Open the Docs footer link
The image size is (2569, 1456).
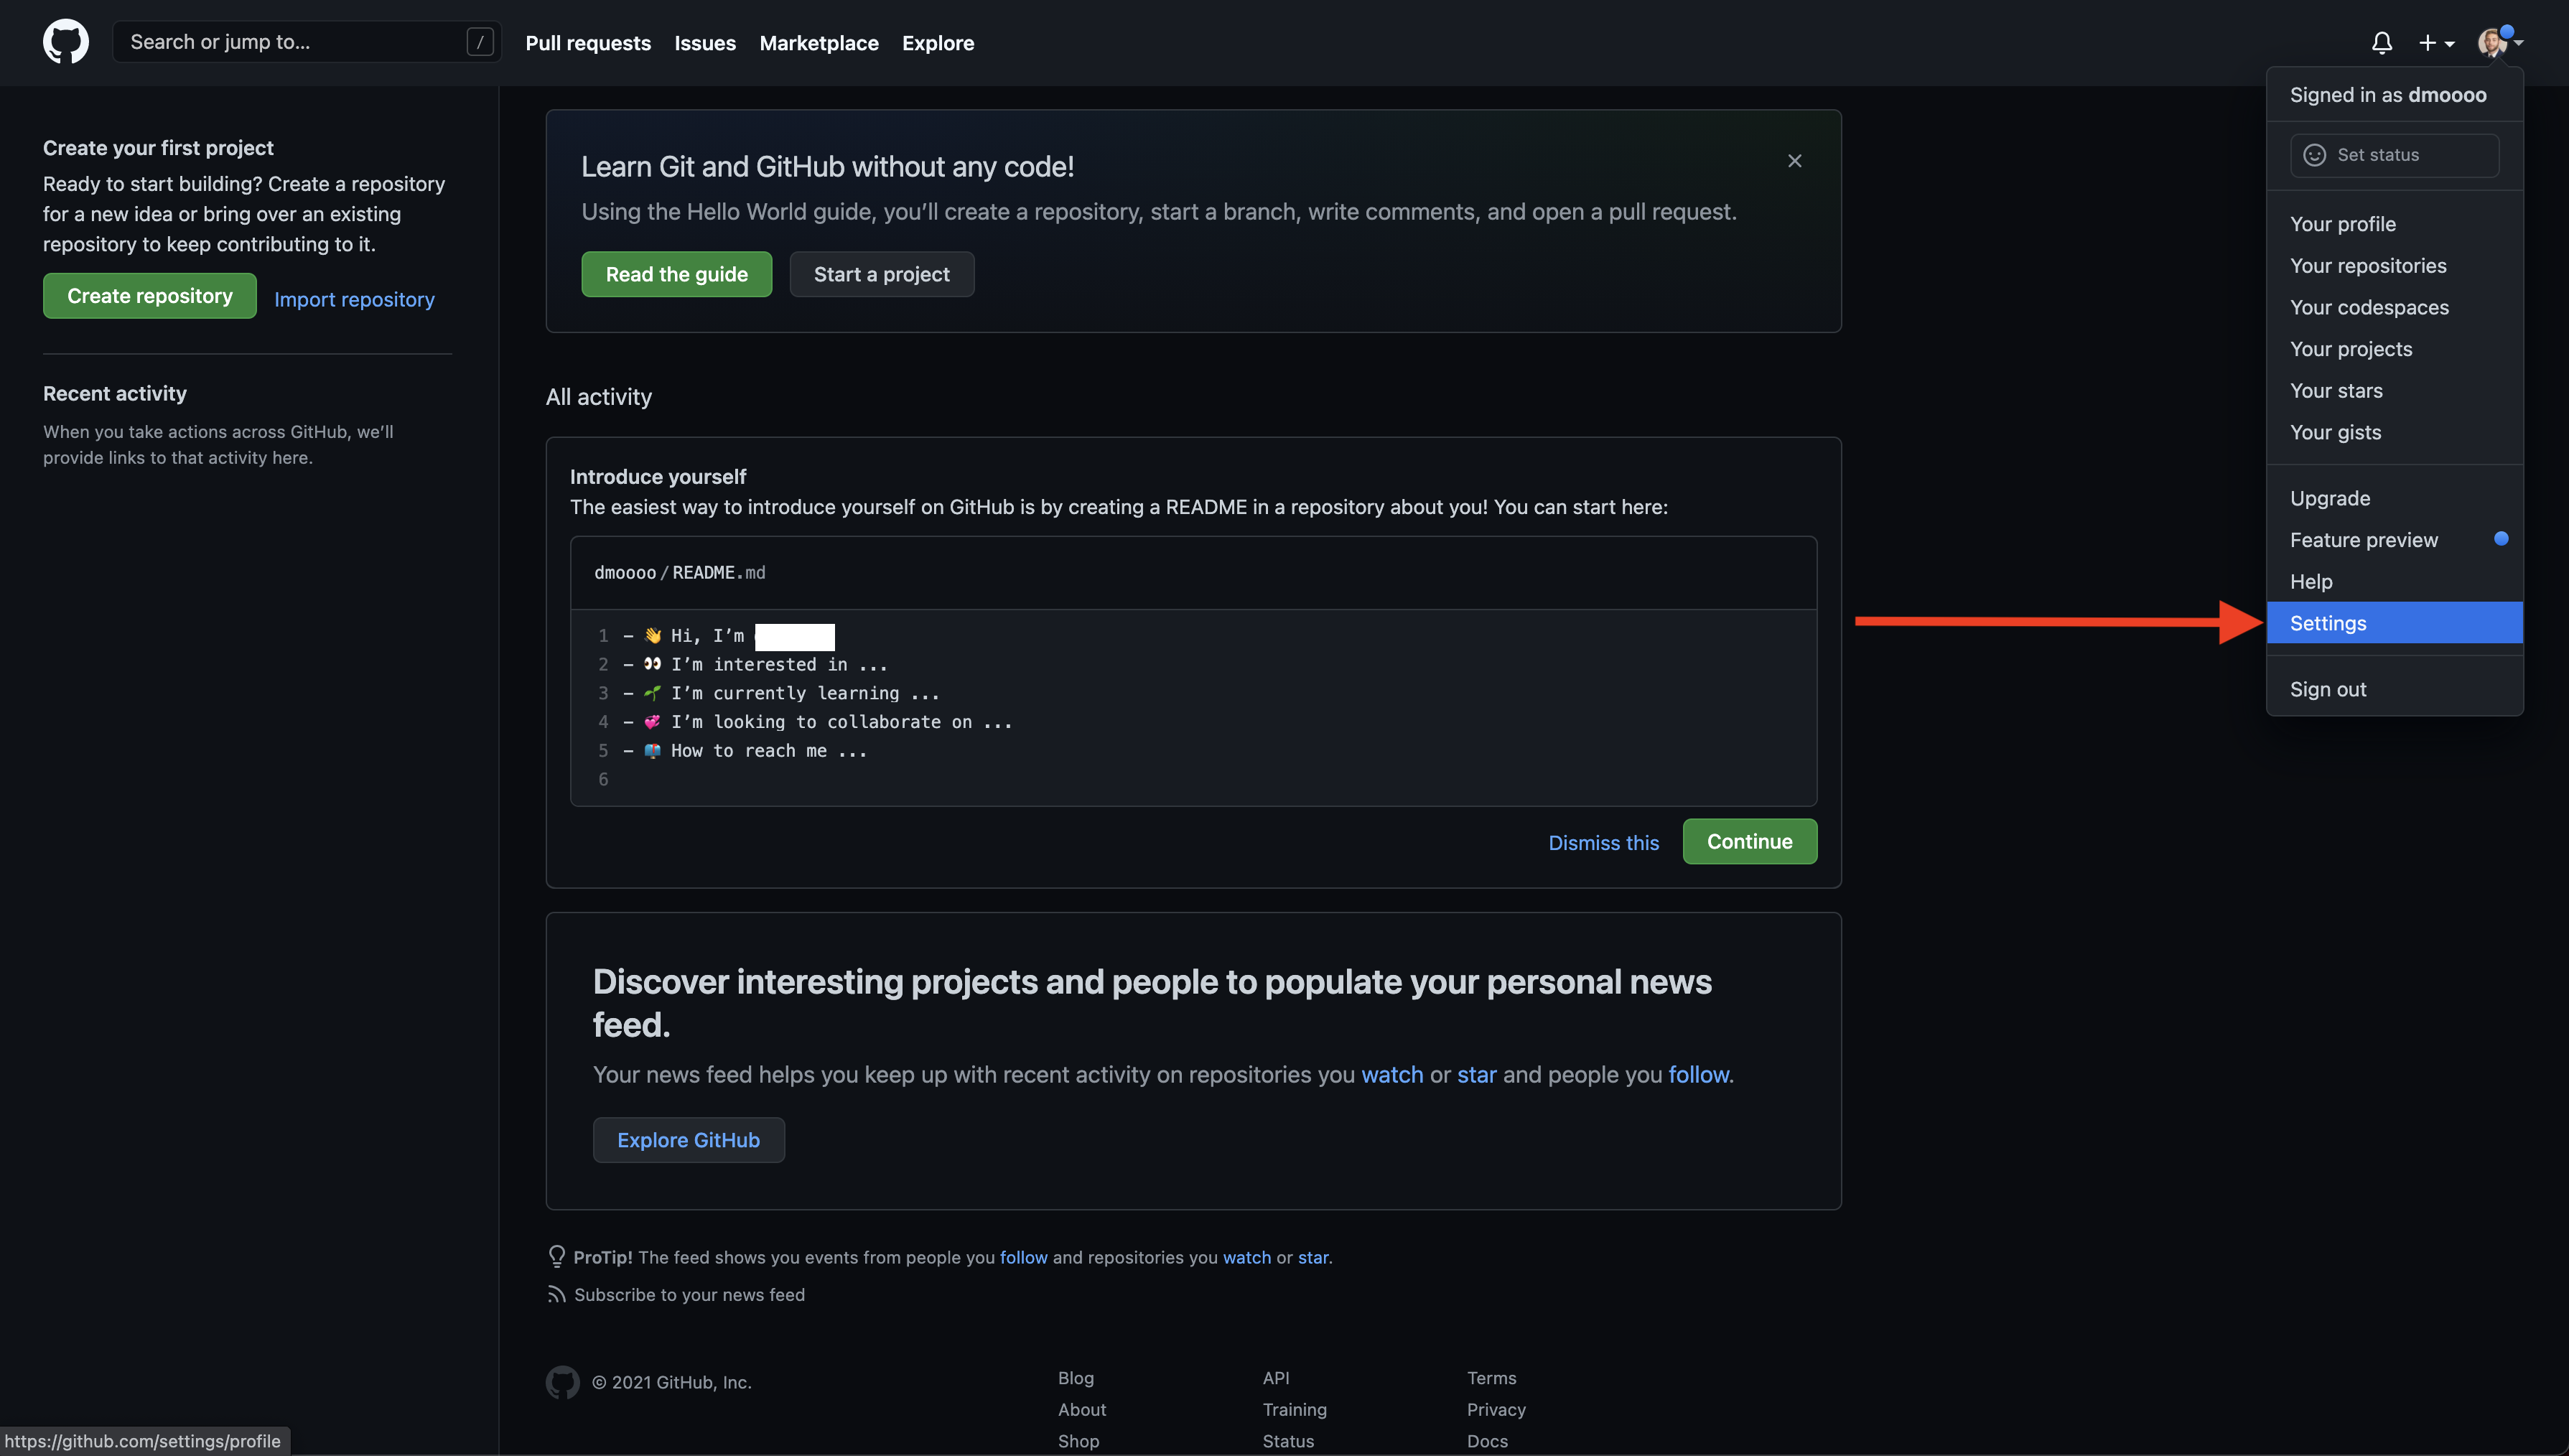(1487, 1442)
